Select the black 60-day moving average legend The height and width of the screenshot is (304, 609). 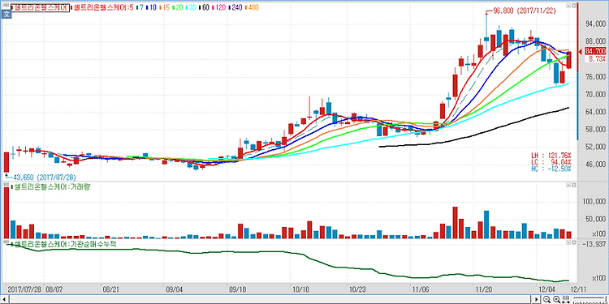pos(205,7)
